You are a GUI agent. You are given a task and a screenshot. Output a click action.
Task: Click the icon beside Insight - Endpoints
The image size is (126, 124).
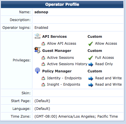coord(43,84)
